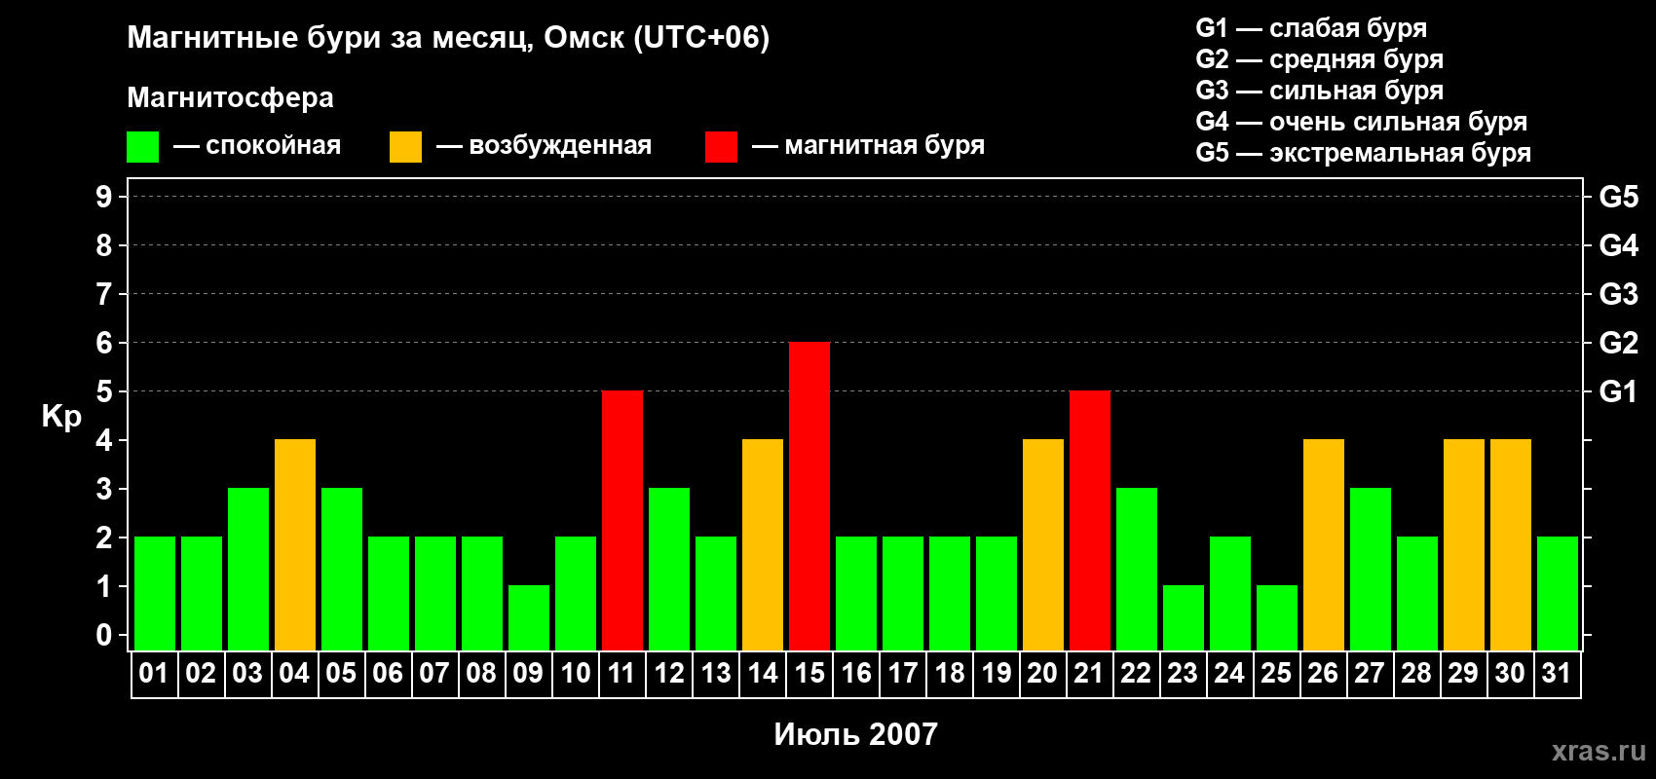Click the orange bar for day 14
Viewport: 1656px width, 779px height.
(x=763, y=544)
